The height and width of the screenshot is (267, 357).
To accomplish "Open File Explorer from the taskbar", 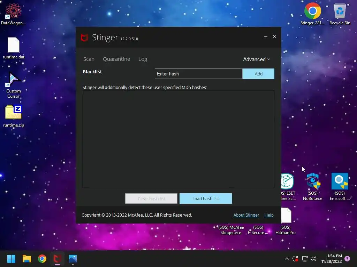I will 26,259.
